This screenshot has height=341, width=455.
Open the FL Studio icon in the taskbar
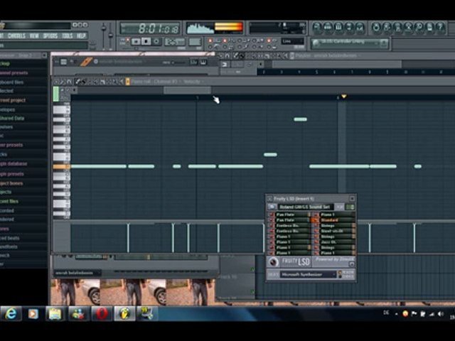pyautogui.click(x=124, y=313)
